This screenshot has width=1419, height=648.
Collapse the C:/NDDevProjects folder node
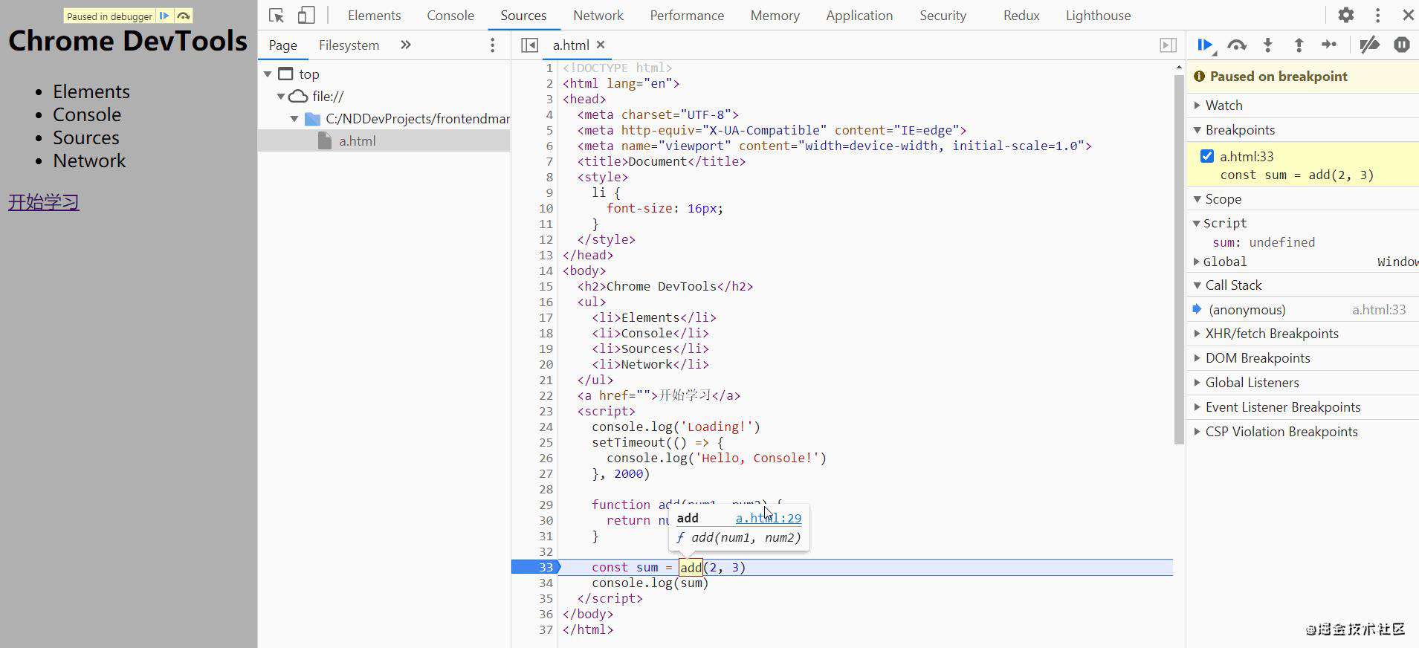(294, 119)
